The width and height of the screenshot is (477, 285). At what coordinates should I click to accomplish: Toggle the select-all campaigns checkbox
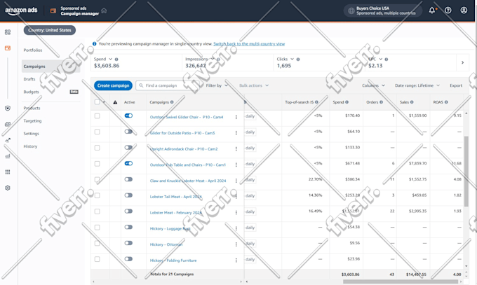(x=97, y=102)
